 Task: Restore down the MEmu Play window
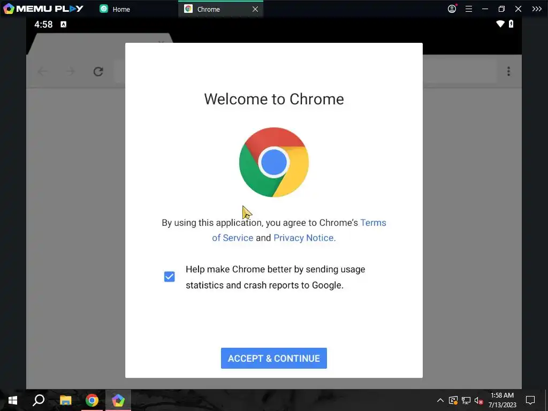(501, 9)
